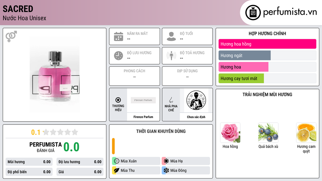Click the Firenze Parfum brand logo image
Screen dimensions: 322x181
(x=143, y=100)
